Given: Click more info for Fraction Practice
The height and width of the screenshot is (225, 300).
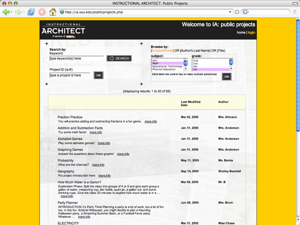Looking at the screenshot, I should coord(151,121).
